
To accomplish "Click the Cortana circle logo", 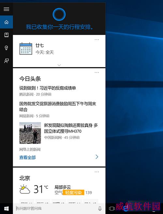I will [x=59, y=14].
